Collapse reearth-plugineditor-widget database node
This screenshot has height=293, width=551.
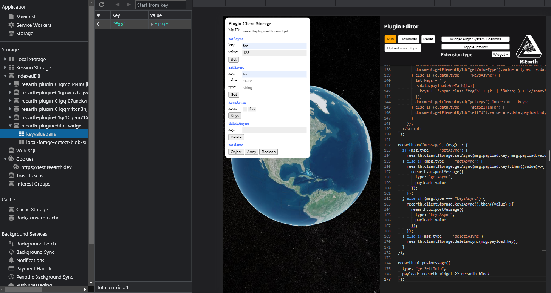10,126
